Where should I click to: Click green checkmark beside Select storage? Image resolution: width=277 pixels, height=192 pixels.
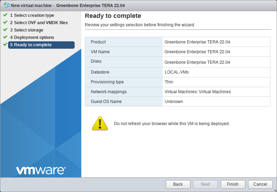point(5,30)
